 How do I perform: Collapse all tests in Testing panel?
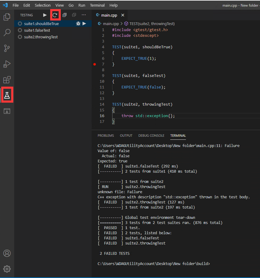point(74,15)
